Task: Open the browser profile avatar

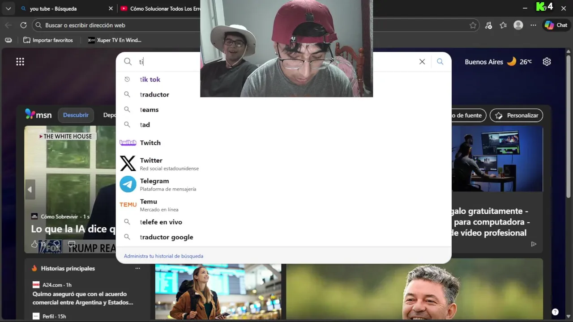Action: 518,25
